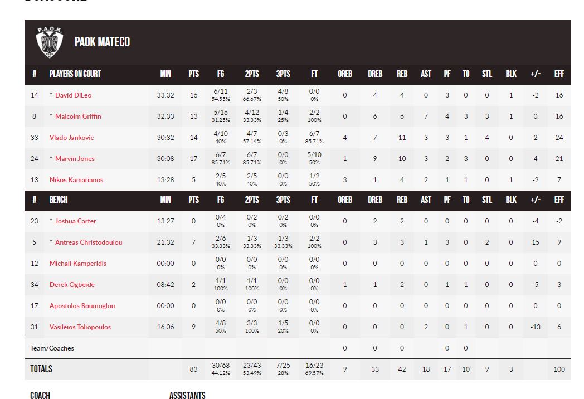
Task: Select Michail Kamperidis name link
Action: coord(78,264)
